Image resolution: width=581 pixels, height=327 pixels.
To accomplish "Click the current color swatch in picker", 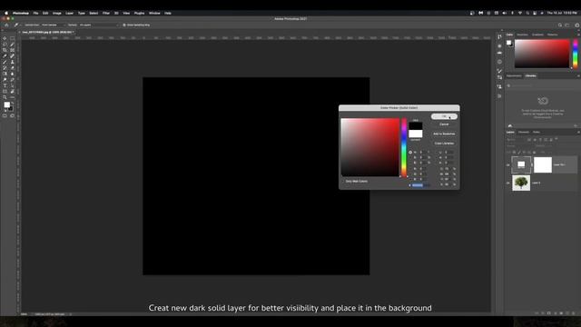I will 416,134.
